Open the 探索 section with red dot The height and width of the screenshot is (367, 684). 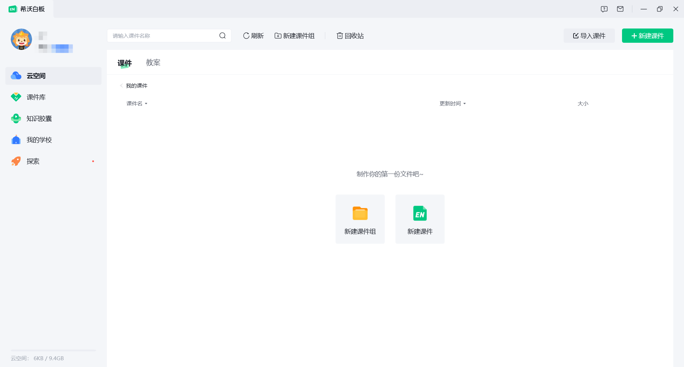point(33,161)
